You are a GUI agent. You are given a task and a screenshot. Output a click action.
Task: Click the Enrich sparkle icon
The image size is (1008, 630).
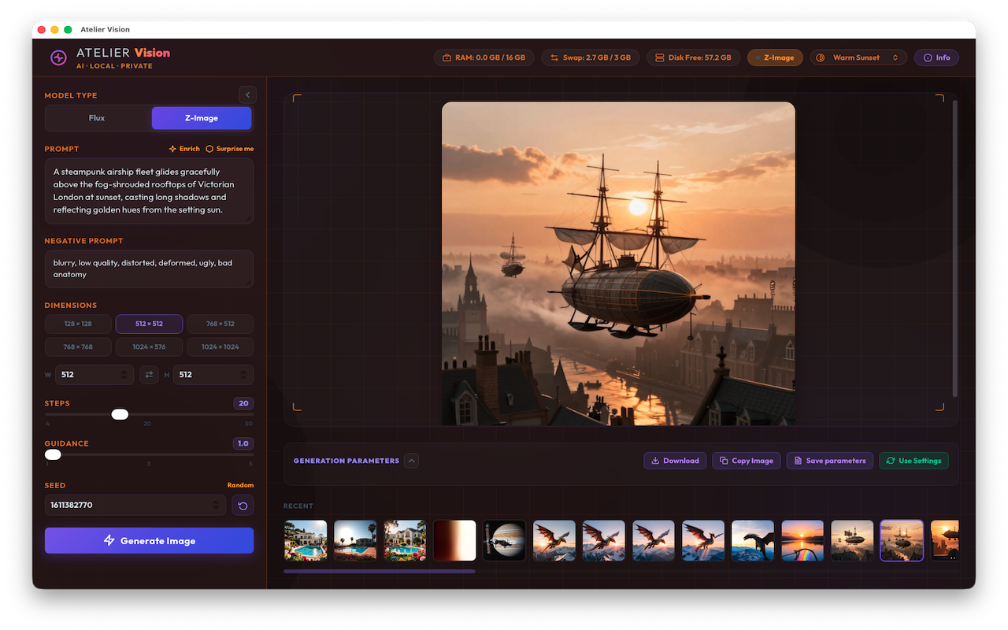pos(172,149)
